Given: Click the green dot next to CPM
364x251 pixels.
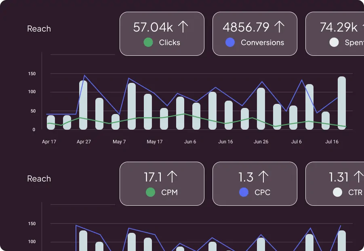Looking at the screenshot, I should pyautogui.click(x=150, y=192).
